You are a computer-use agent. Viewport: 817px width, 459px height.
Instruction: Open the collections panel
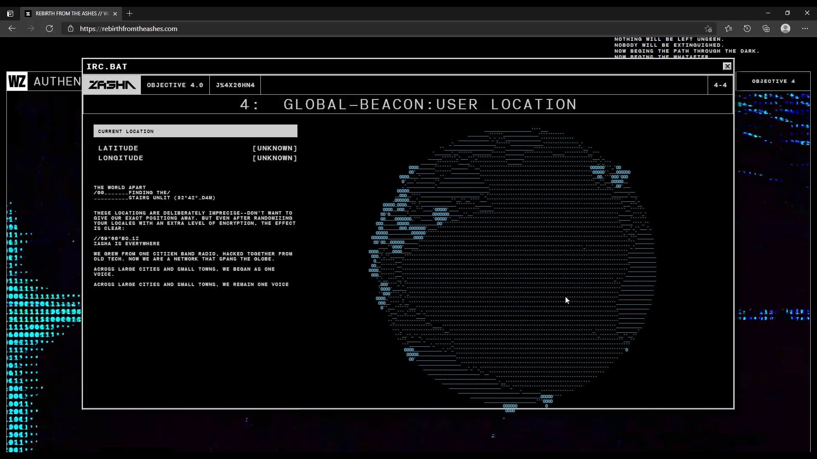click(766, 28)
